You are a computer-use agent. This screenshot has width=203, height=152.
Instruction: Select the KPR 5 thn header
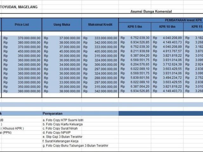point(135,27)
